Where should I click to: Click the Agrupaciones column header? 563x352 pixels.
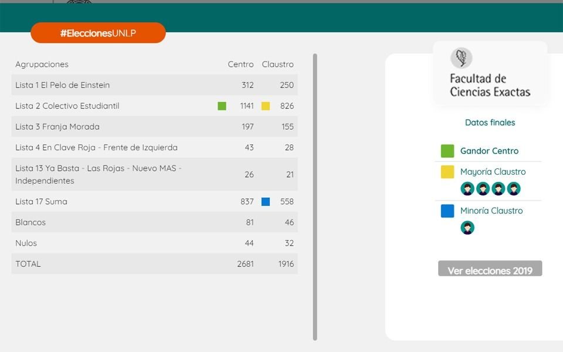click(x=42, y=65)
